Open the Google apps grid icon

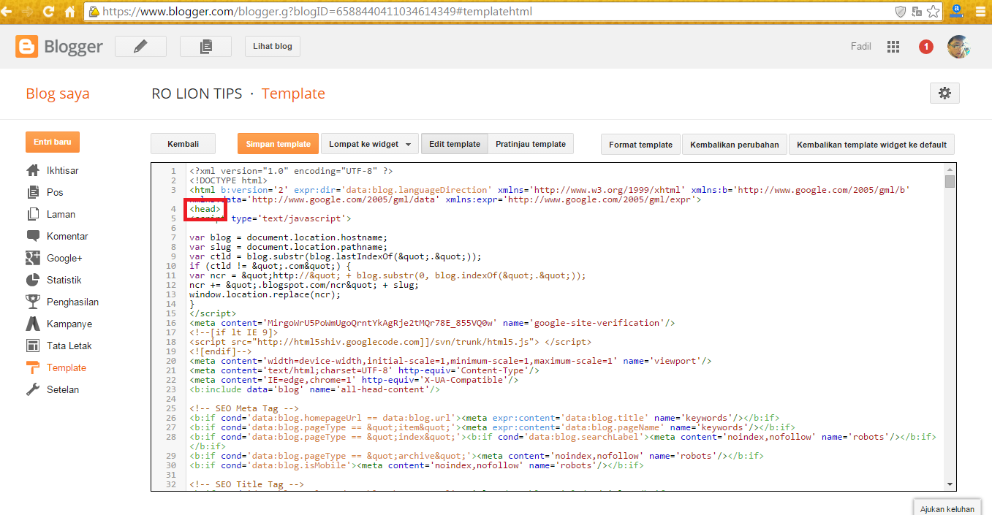(x=893, y=47)
